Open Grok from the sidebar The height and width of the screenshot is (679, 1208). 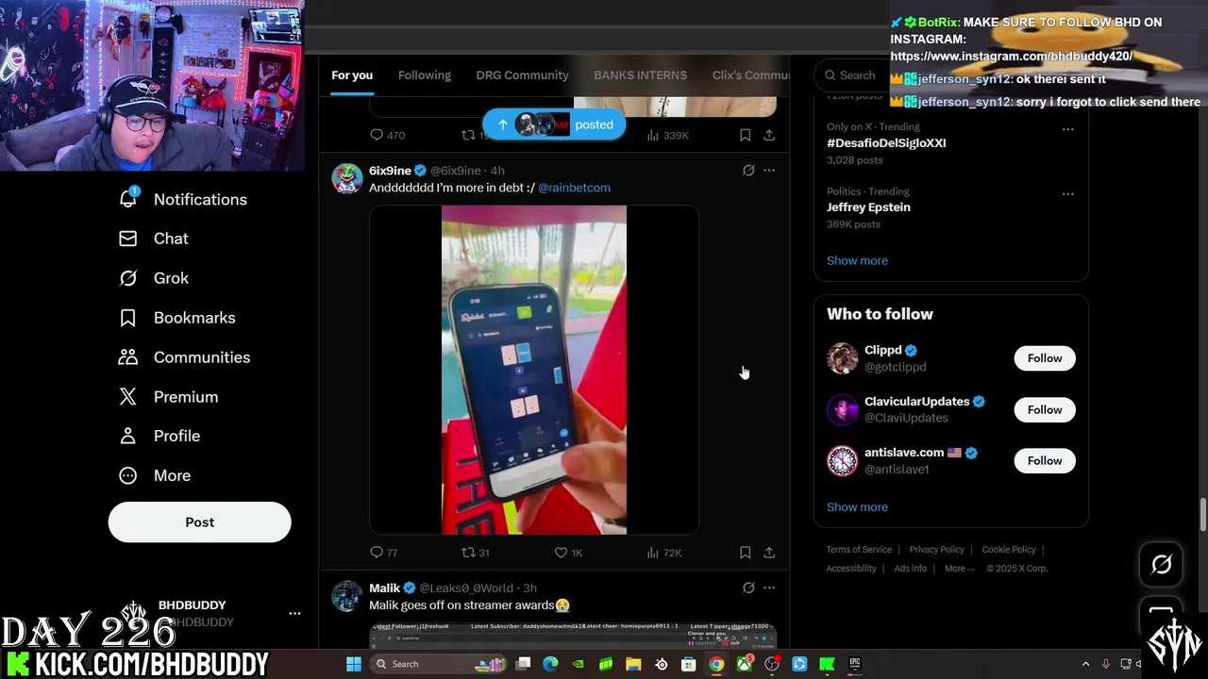click(154, 278)
